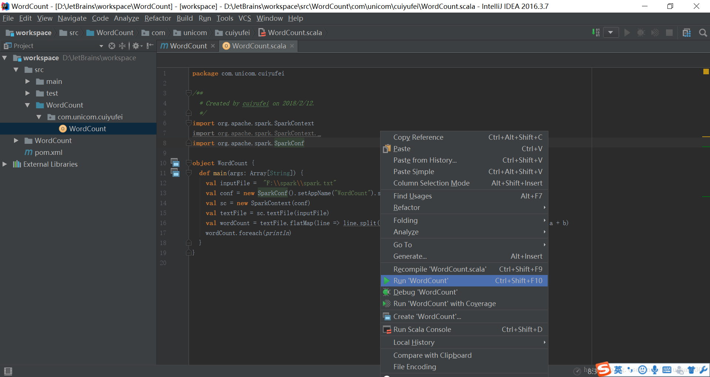Open the Local History submenu
Viewport: 710px width, 377px height.
point(464,342)
